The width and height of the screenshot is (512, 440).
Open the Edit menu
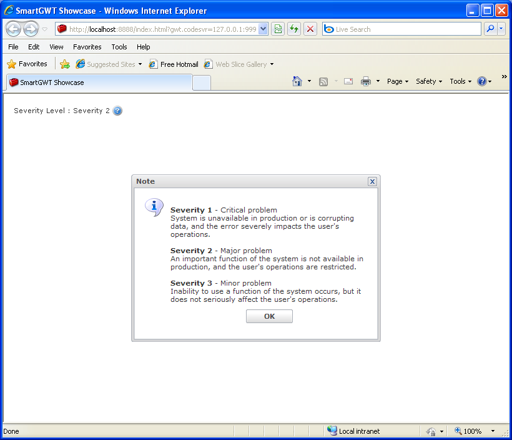pyautogui.click(x=34, y=47)
